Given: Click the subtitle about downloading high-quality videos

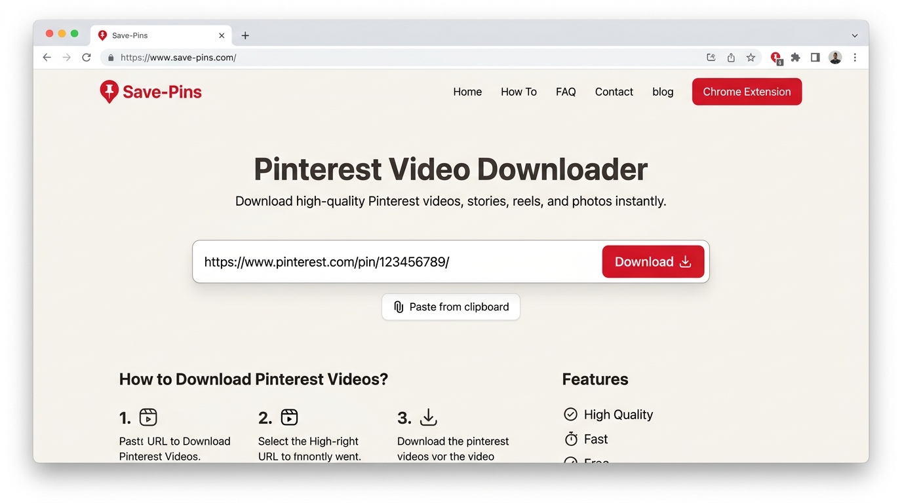Looking at the screenshot, I should click(451, 201).
